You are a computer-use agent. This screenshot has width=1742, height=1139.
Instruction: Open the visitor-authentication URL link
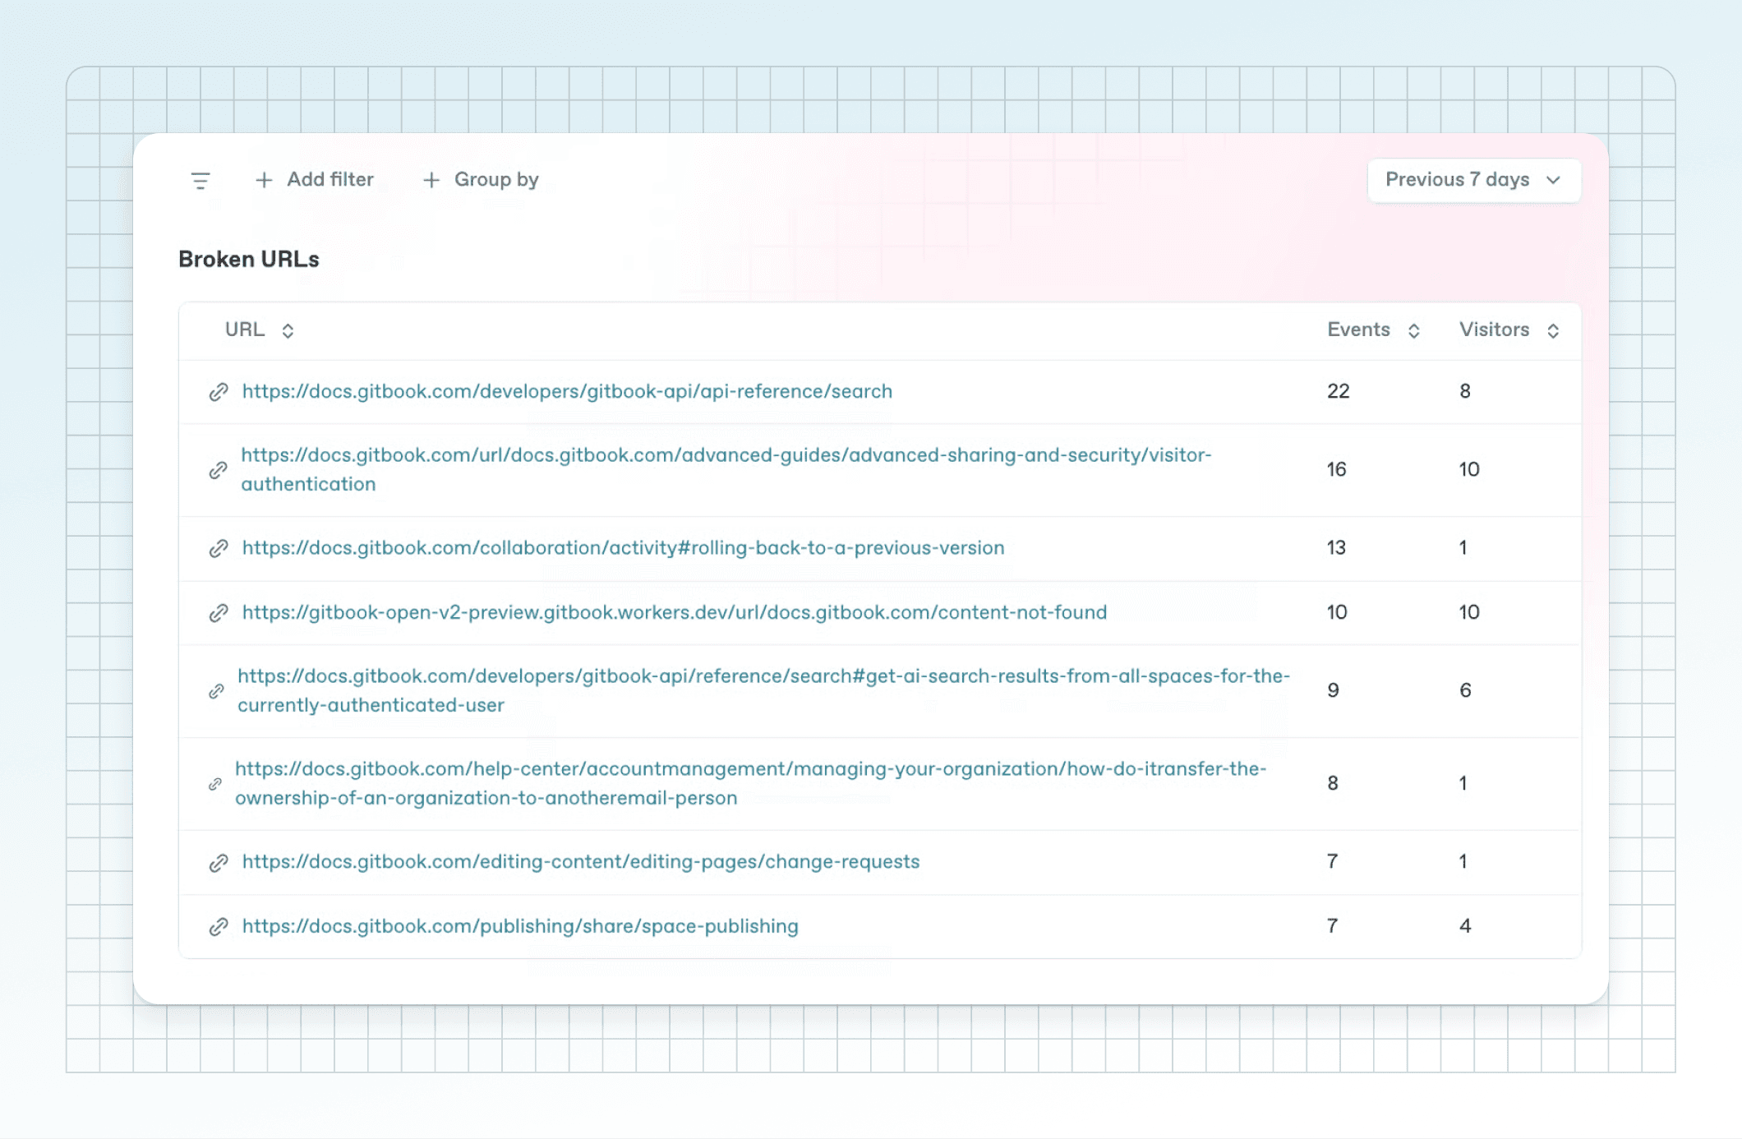(726, 469)
